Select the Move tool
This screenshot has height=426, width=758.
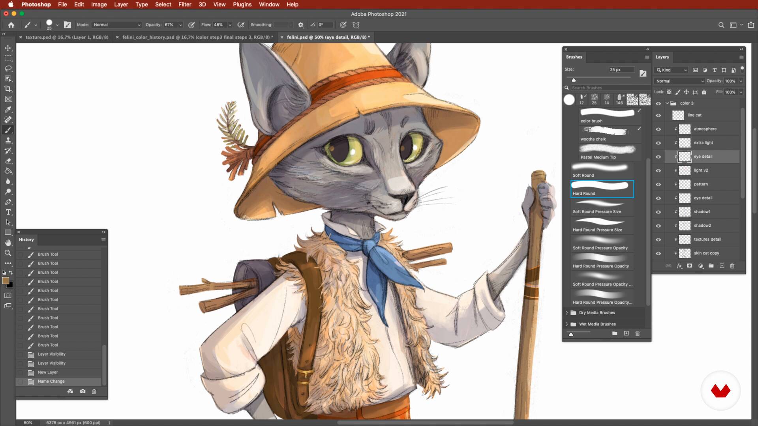click(8, 48)
